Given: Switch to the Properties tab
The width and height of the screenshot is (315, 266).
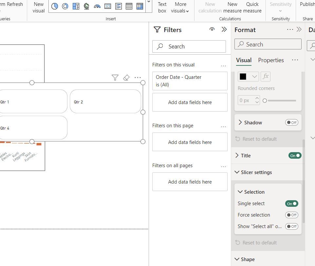Looking at the screenshot, I should [271, 60].
